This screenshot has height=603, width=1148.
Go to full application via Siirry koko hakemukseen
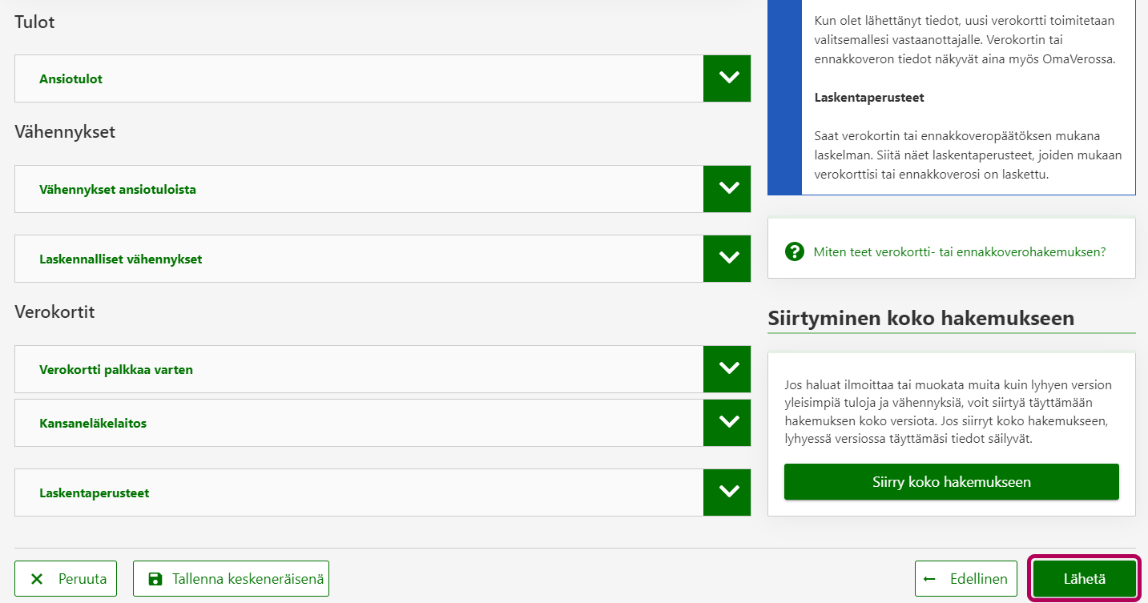pyautogui.click(x=951, y=482)
